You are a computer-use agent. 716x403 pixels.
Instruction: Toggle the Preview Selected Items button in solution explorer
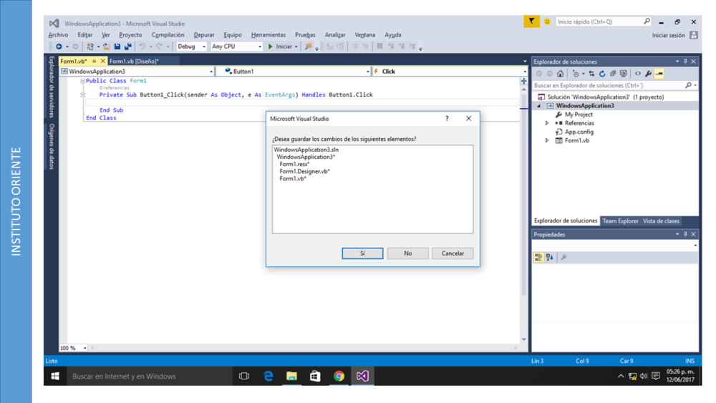coord(659,74)
